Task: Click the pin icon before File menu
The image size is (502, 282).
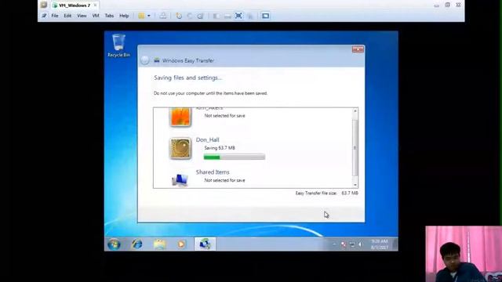Action: pyautogui.click(x=44, y=16)
